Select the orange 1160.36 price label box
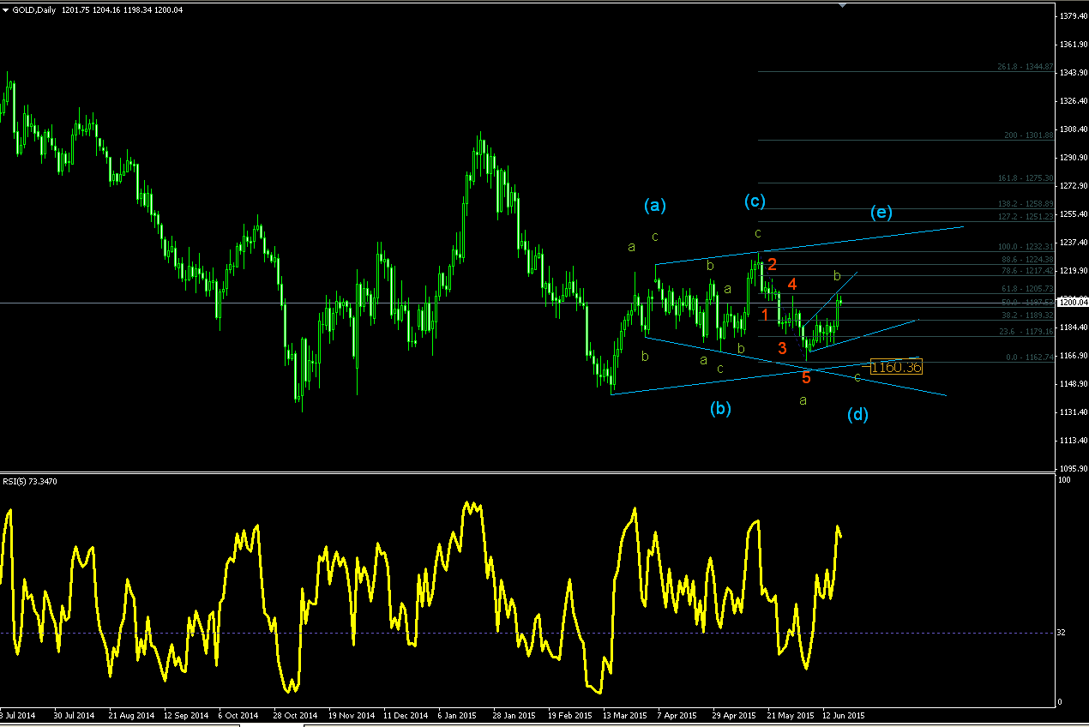The height and width of the screenshot is (727, 1089). pyautogui.click(x=896, y=367)
